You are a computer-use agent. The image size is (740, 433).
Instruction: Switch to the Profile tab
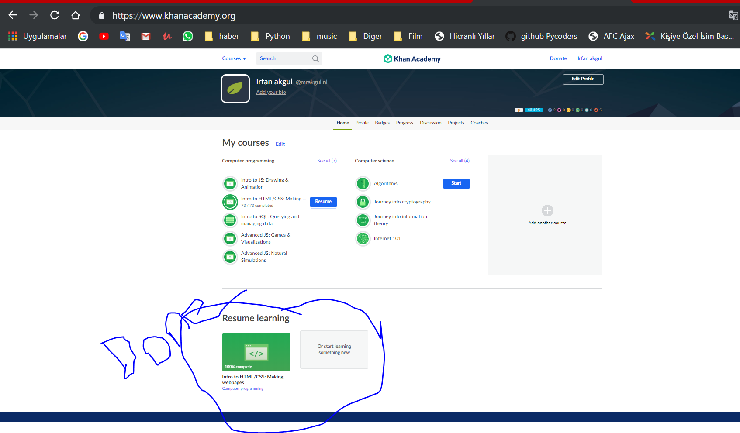tap(362, 123)
